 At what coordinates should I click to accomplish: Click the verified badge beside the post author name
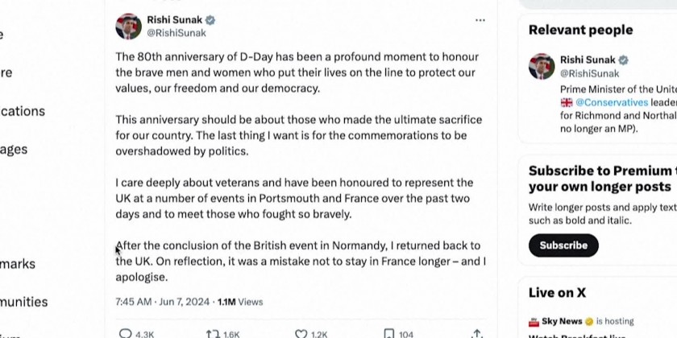pyautogui.click(x=210, y=20)
